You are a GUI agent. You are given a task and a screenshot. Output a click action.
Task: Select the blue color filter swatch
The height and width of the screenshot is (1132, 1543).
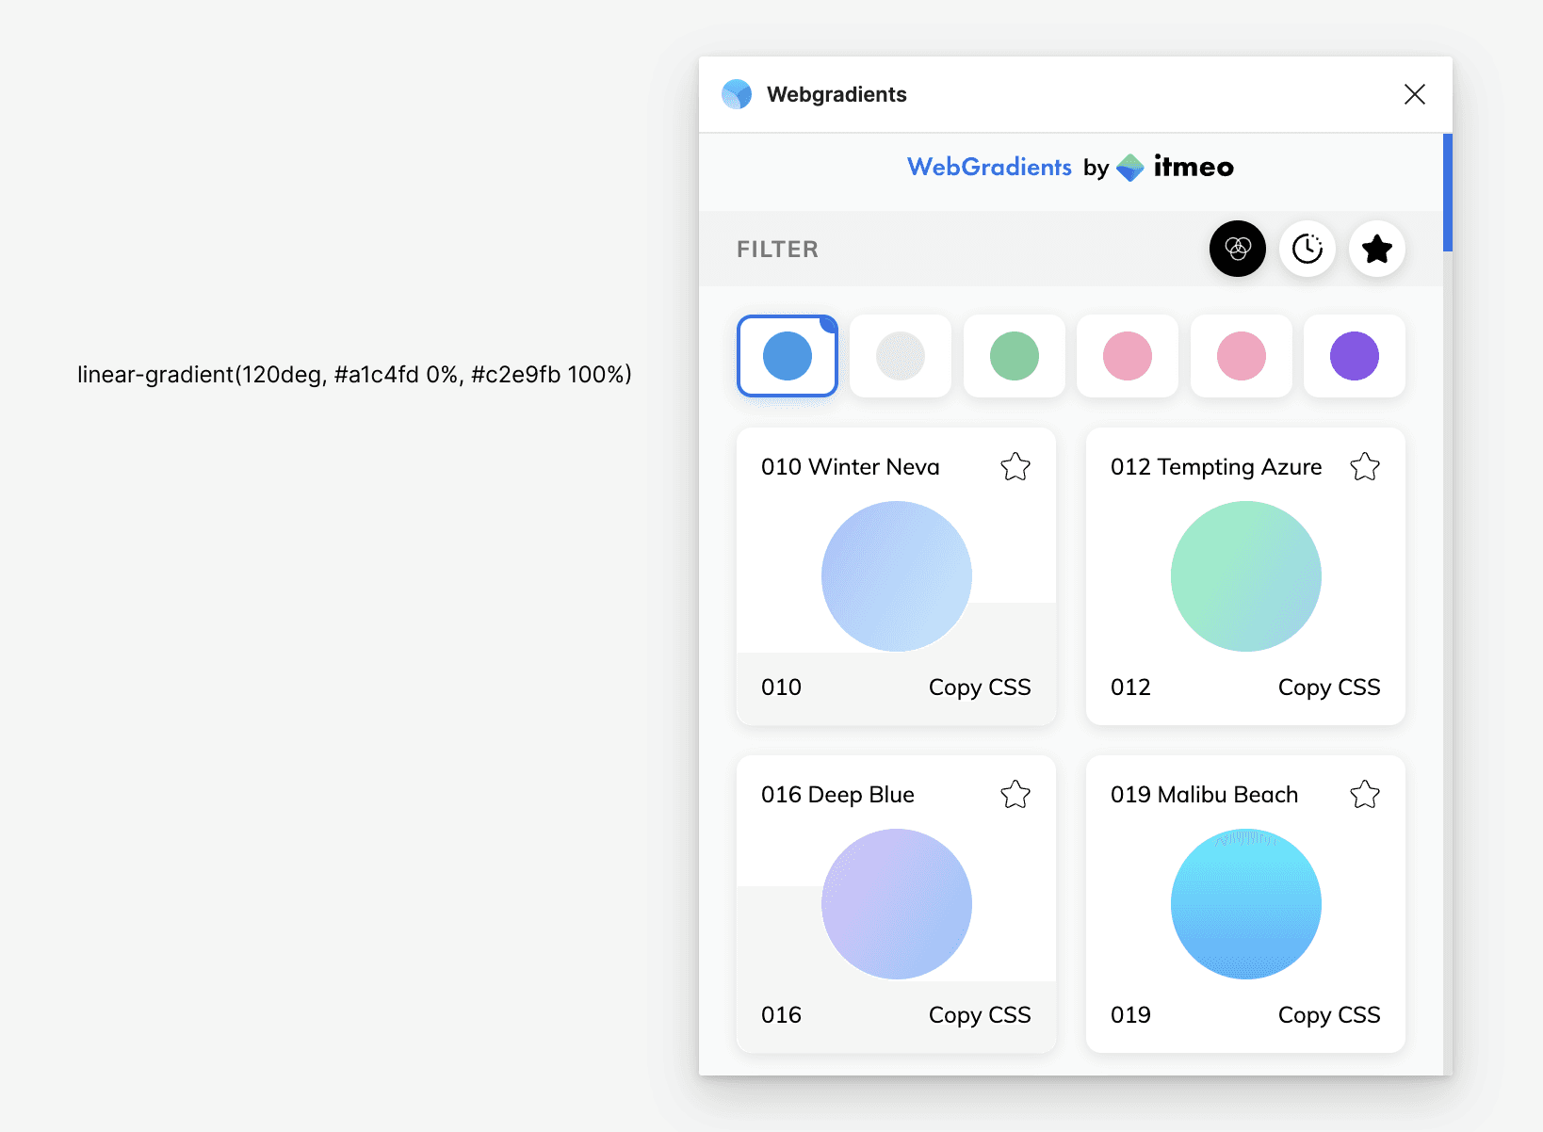point(788,356)
